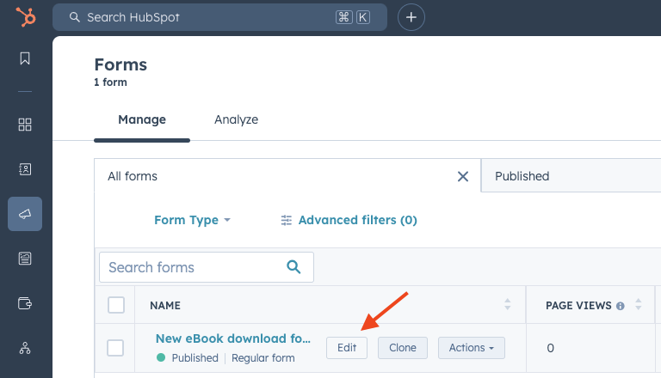Click the plus quick-create button
The height and width of the screenshot is (378, 661).
coord(411,17)
